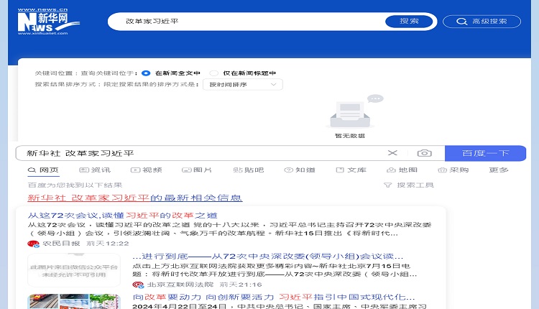Viewport: 539px width, 309px height.
Task: Switch to the 视频 tab
Action: click(x=146, y=170)
